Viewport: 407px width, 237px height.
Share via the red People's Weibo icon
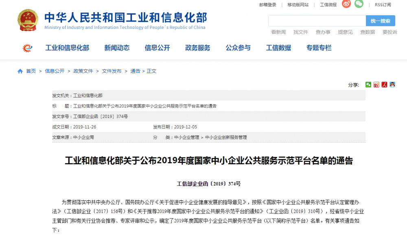tap(384, 85)
